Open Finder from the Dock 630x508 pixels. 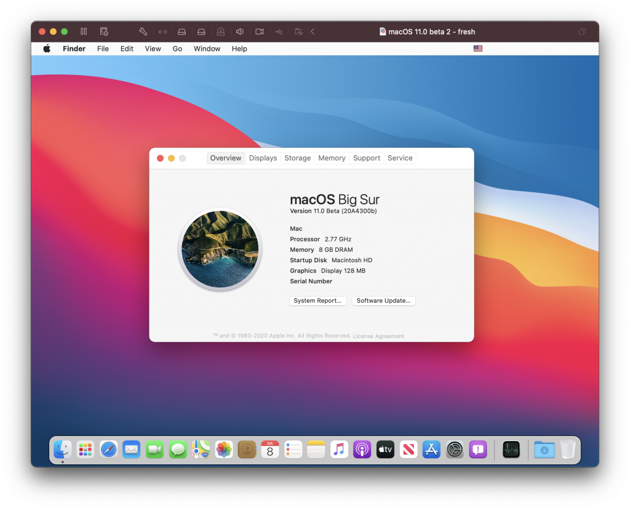coord(63,450)
